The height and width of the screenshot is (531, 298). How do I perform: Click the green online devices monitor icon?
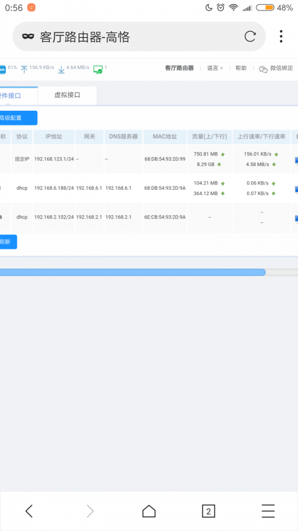pyautogui.click(x=98, y=70)
